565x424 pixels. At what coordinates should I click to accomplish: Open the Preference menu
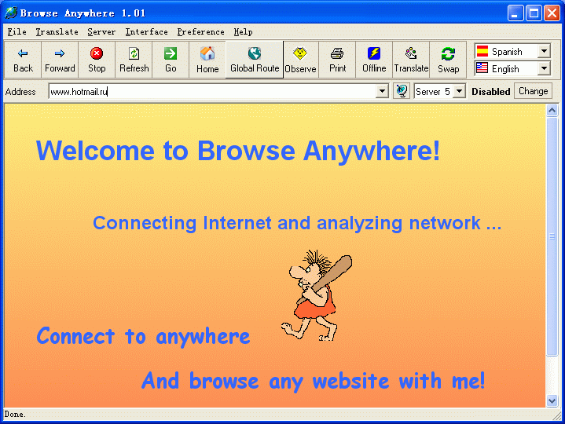click(x=200, y=31)
